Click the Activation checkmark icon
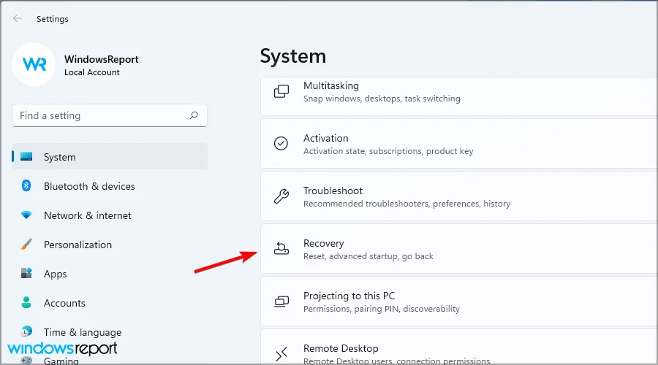Screen dimensions: 658x365 tap(281, 144)
